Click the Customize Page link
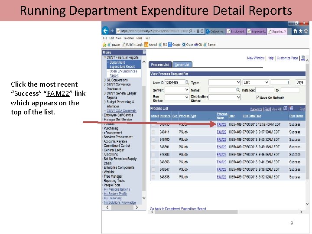The image size is (312, 234). [287, 58]
